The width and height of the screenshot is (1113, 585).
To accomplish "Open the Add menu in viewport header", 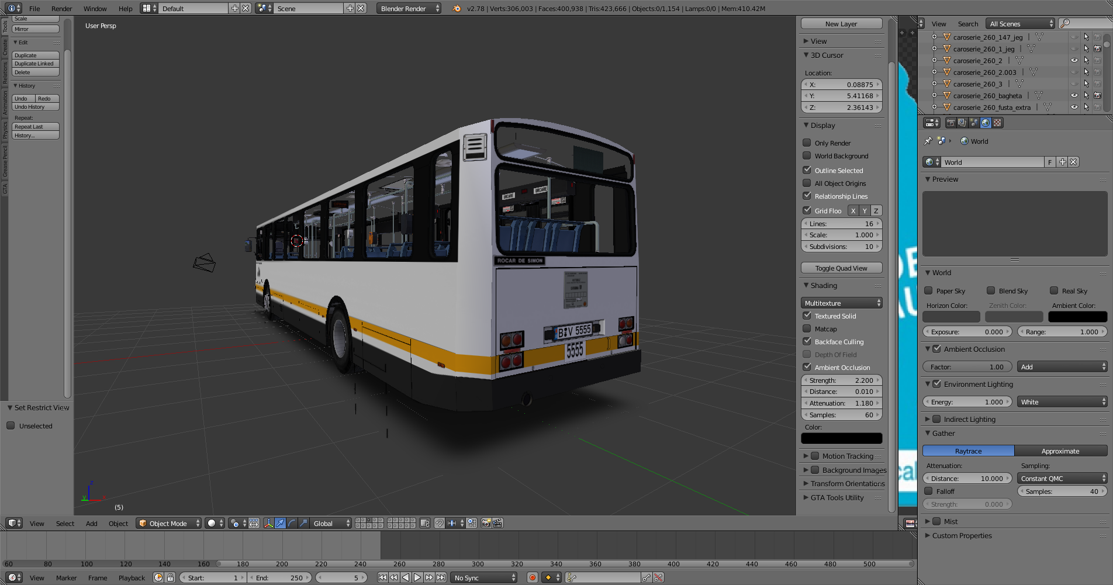I will pyautogui.click(x=91, y=523).
